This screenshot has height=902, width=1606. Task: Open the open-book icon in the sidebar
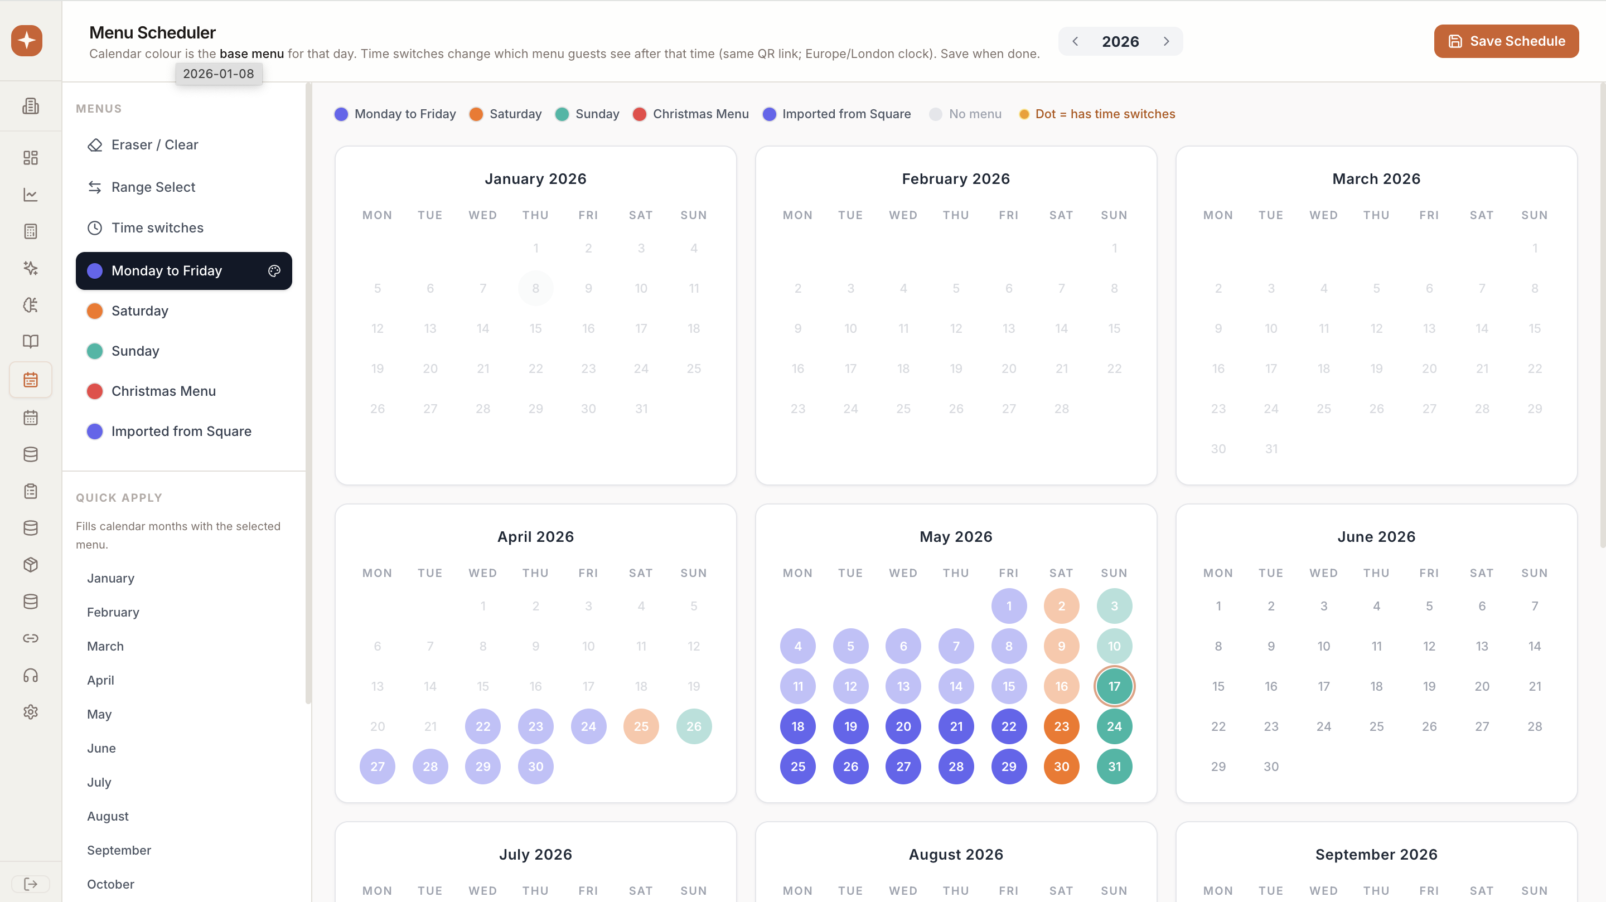[x=31, y=342]
